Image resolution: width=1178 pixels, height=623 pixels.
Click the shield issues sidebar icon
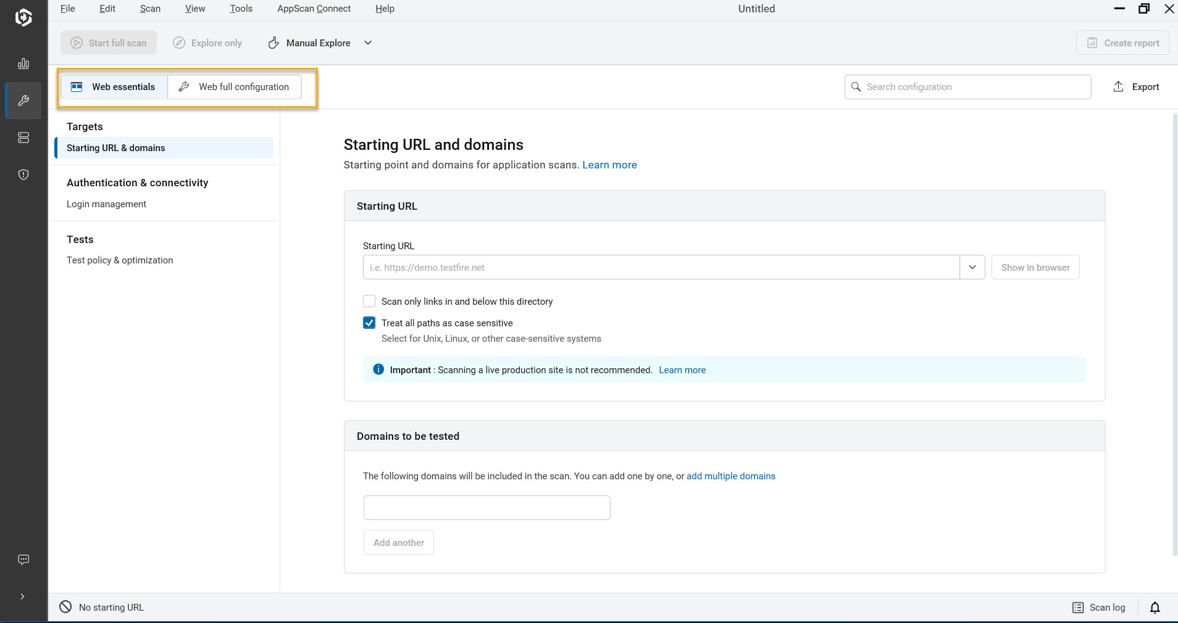(x=23, y=175)
